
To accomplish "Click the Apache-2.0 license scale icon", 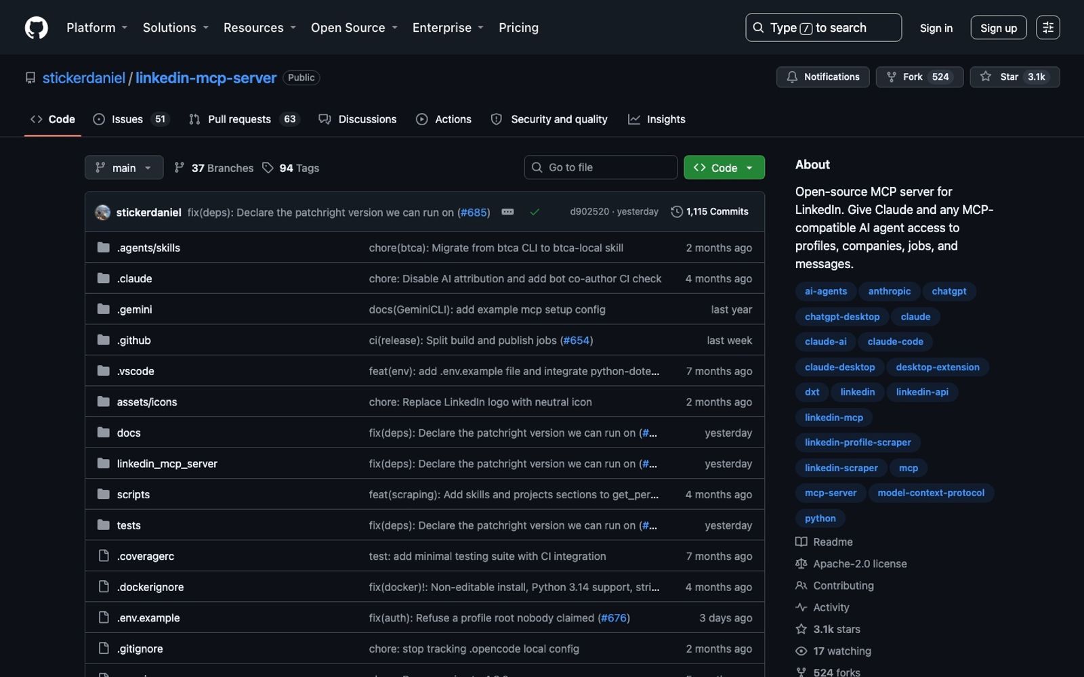I will click(801, 563).
